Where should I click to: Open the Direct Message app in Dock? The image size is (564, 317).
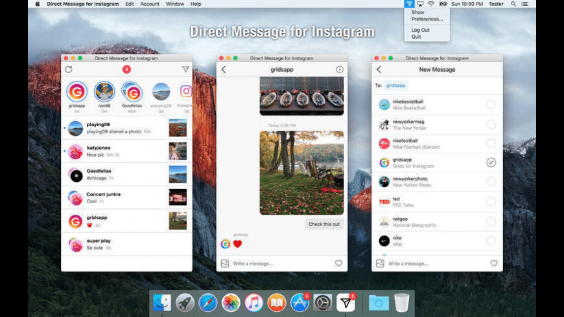coord(346,302)
